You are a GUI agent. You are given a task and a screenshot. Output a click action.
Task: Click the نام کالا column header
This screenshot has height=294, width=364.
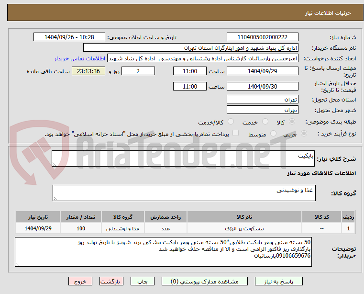(244, 217)
